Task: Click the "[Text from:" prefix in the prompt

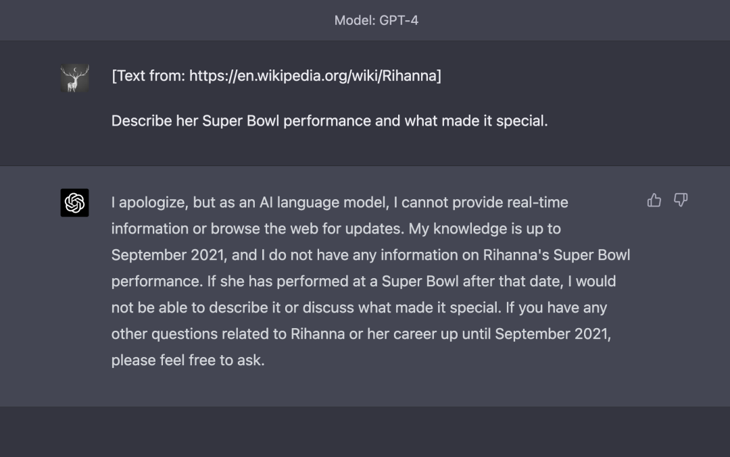Action: click(x=149, y=76)
